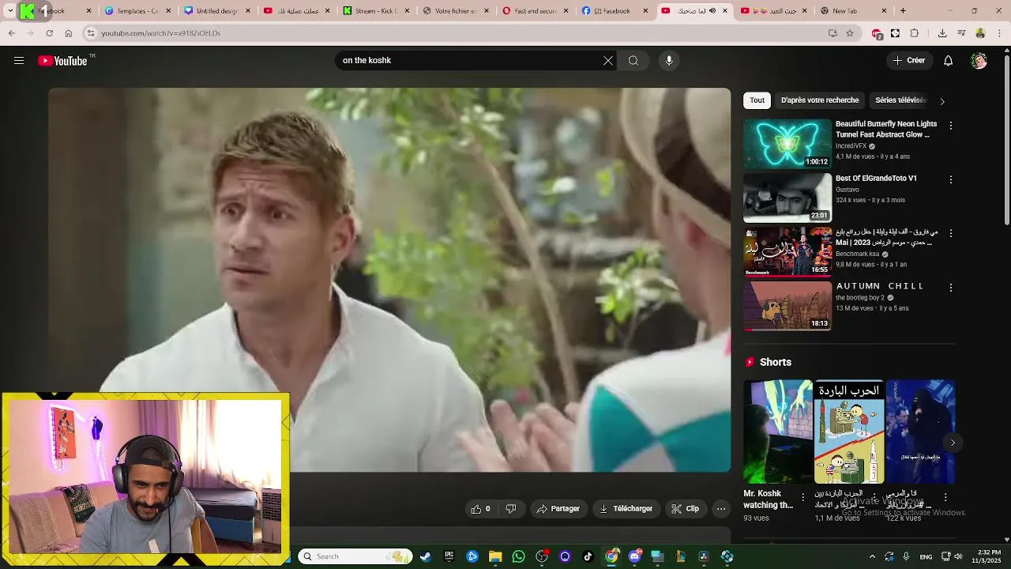
Task: Open Steam from the taskbar
Action: click(426, 556)
